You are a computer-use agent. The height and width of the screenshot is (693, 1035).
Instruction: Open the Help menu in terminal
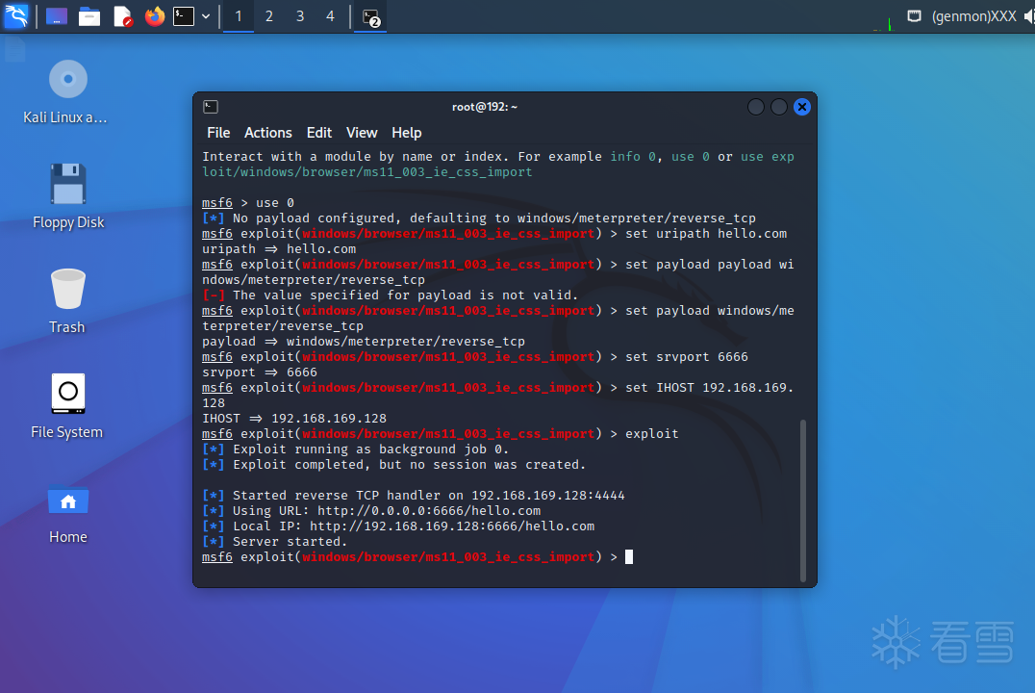(407, 133)
